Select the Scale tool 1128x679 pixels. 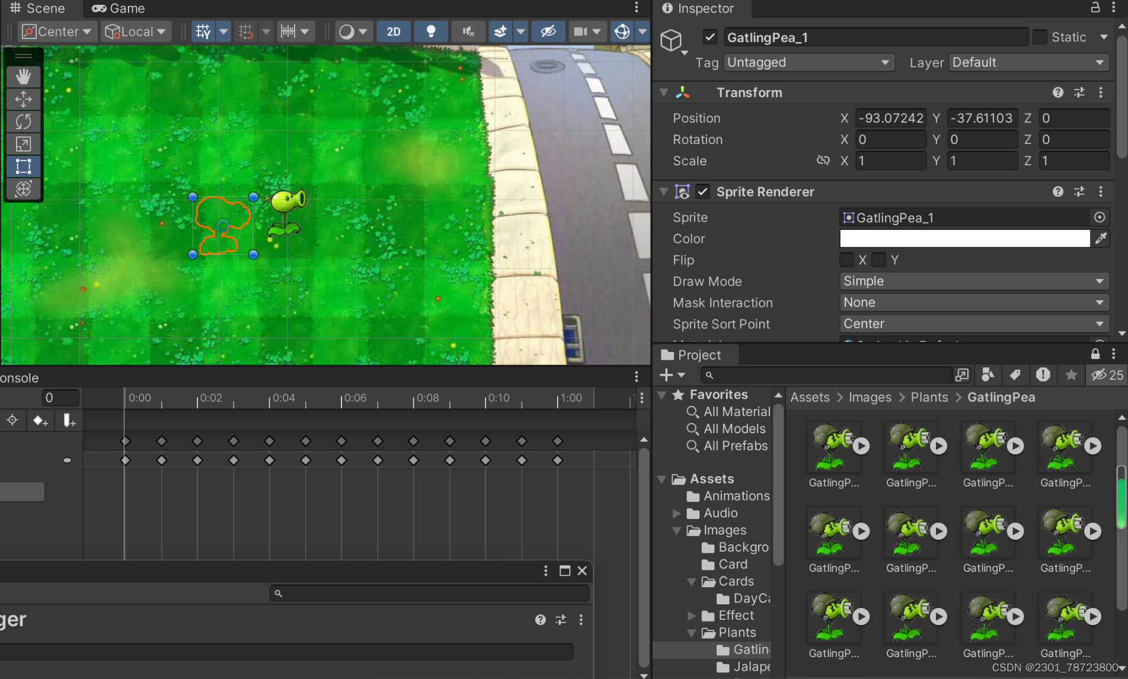pos(23,144)
